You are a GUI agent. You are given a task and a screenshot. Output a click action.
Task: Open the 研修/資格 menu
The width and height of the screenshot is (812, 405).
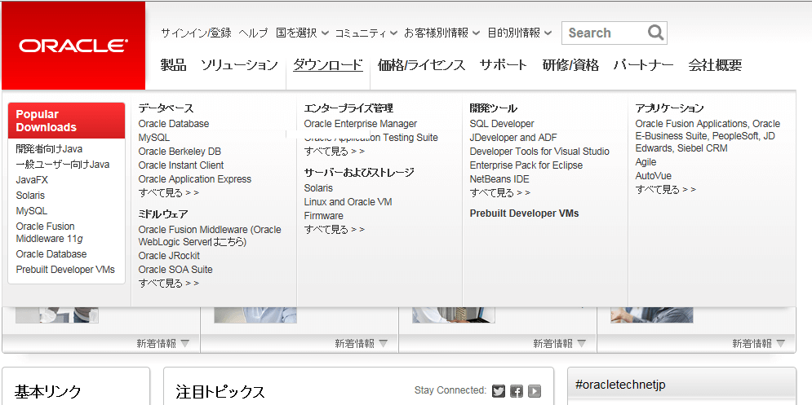pyautogui.click(x=570, y=65)
